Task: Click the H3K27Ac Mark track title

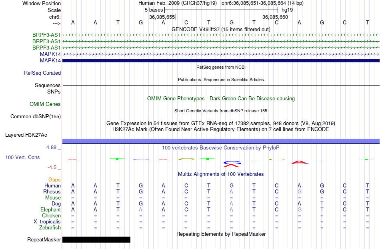Action: (x=221, y=129)
